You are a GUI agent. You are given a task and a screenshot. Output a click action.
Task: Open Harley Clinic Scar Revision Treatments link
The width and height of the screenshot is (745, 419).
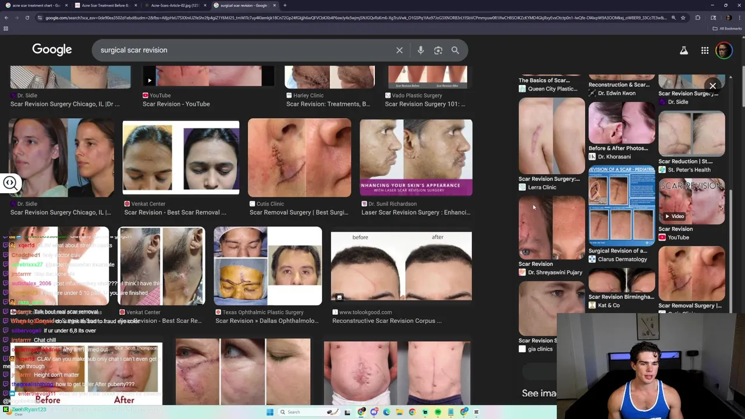point(328,104)
